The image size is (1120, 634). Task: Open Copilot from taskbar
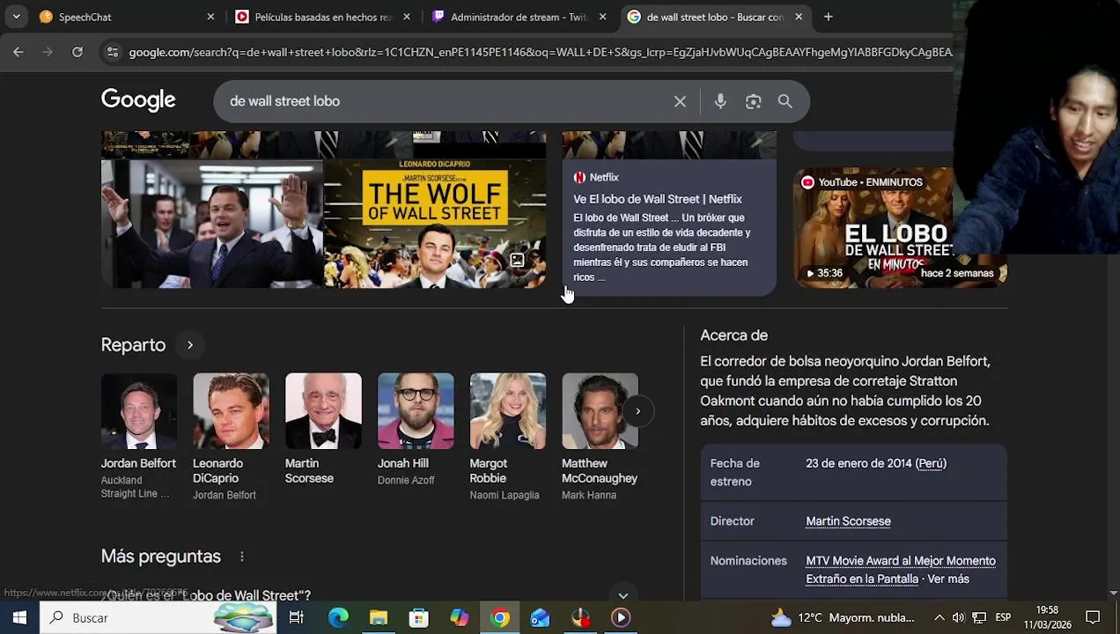tap(460, 617)
